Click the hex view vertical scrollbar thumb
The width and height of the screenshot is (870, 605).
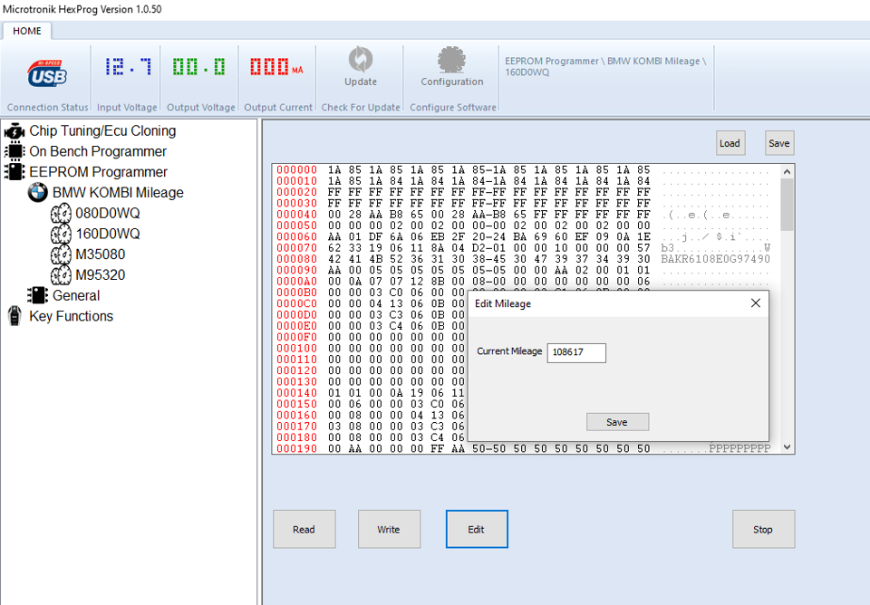(x=787, y=204)
